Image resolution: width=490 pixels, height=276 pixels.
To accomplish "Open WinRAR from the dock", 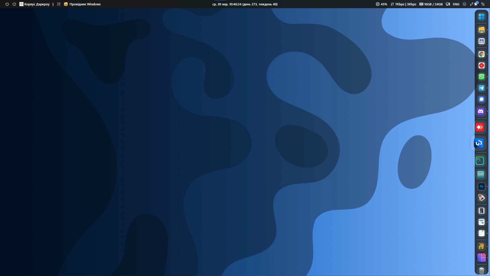I will [481, 246].
